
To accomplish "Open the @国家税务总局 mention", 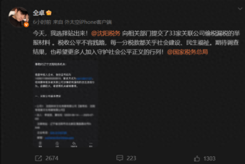I will click(188, 52).
